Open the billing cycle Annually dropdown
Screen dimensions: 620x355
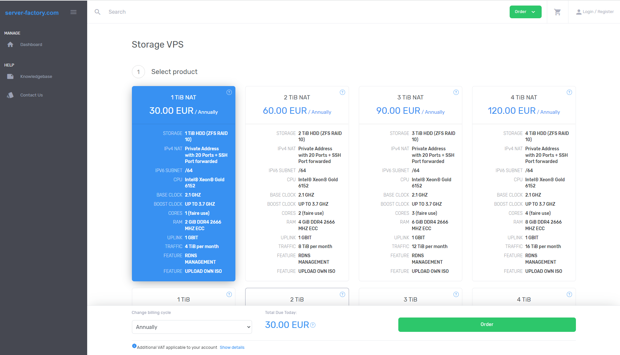click(x=192, y=327)
